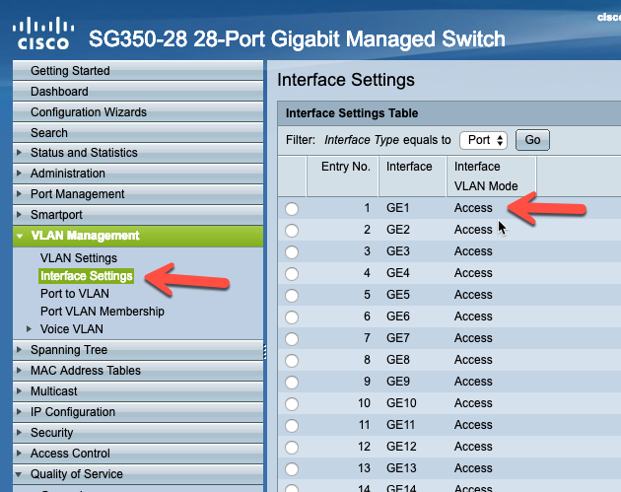Select radio button for GE13
The image size is (621, 492).
tap(292, 469)
